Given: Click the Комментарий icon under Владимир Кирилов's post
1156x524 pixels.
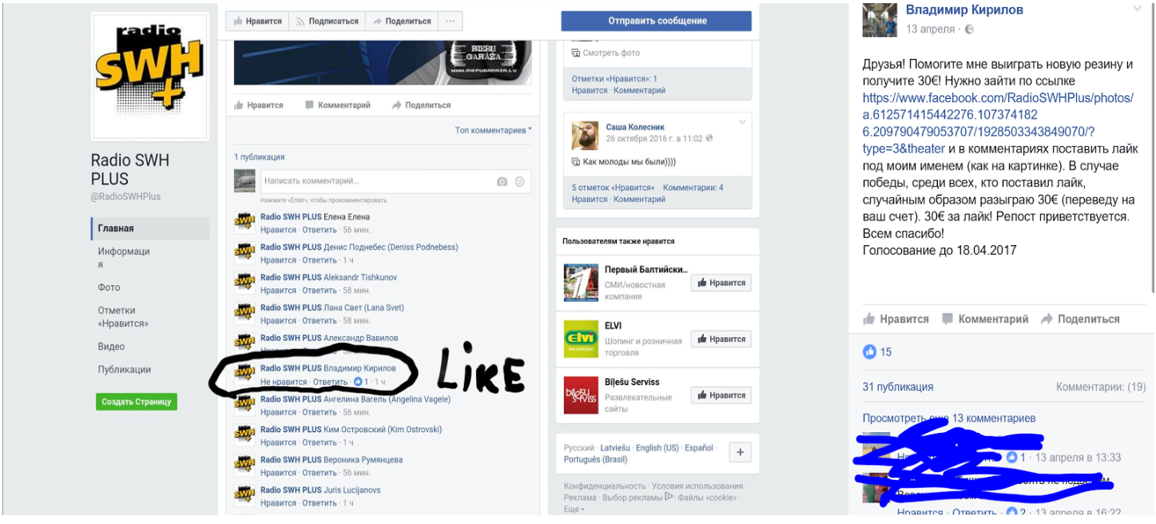Looking at the screenshot, I should coord(947,319).
